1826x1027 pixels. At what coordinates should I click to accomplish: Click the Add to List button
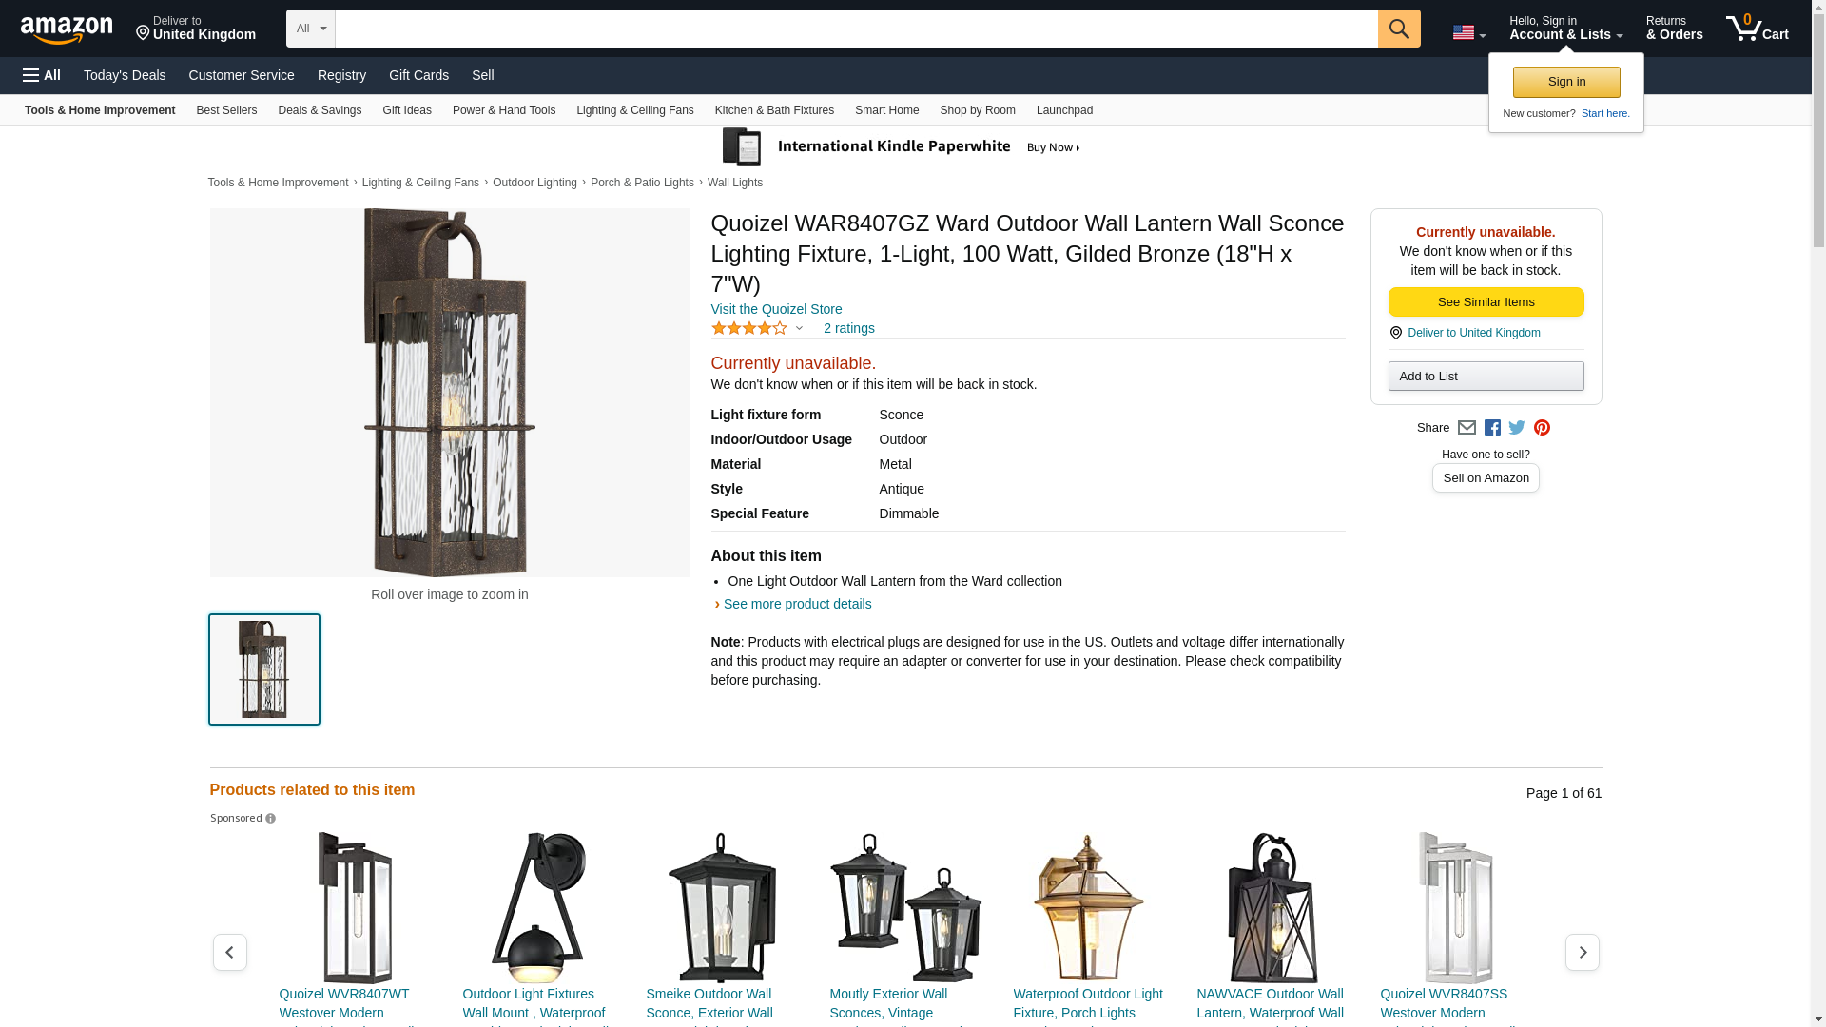pyautogui.click(x=1486, y=377)
